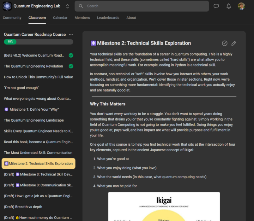254x221 pixels.
Task: Select highlighted Milestone 2 sidebar item
Action: point(38,163)
